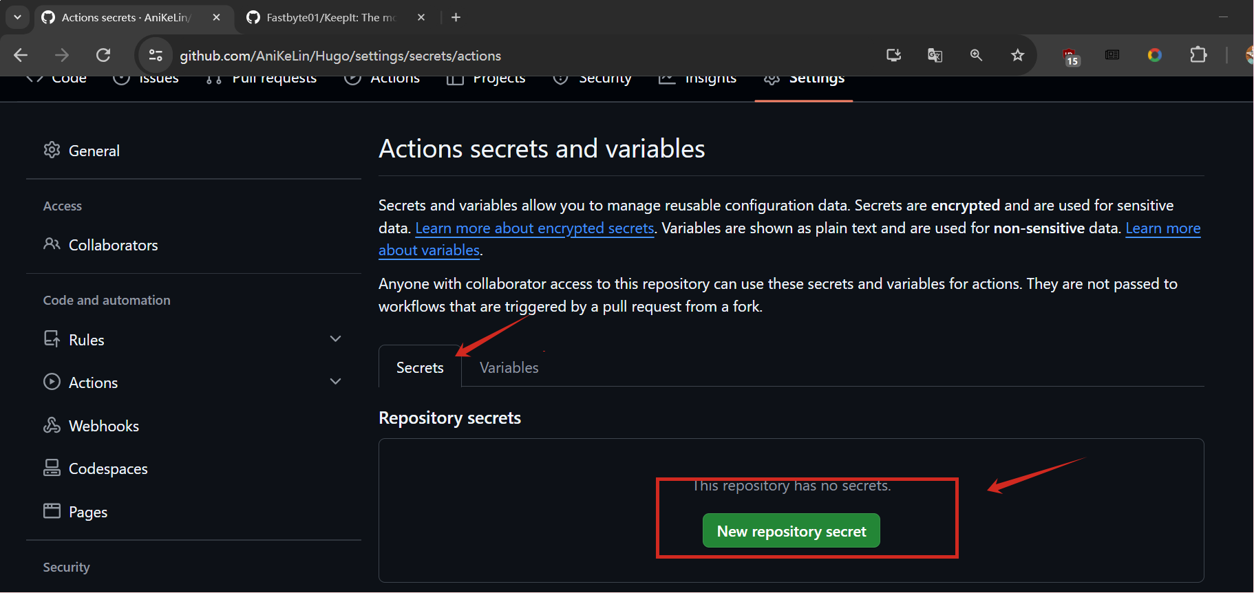
Task: Open Pages from sidebar icon
Action: (x=52, y=511)
